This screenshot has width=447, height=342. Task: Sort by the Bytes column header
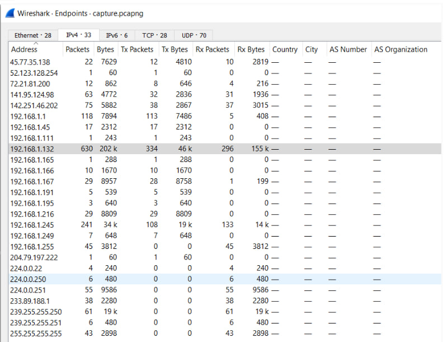pos(106,49)
